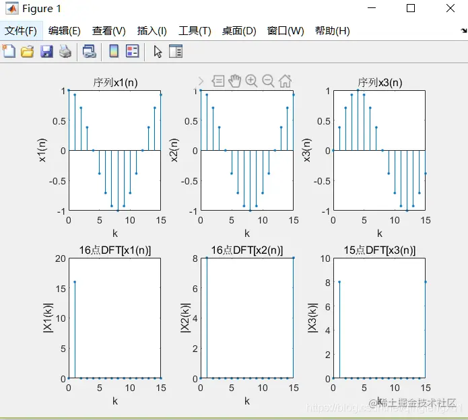Click the x3(n) y-axis label

[307, 150]
